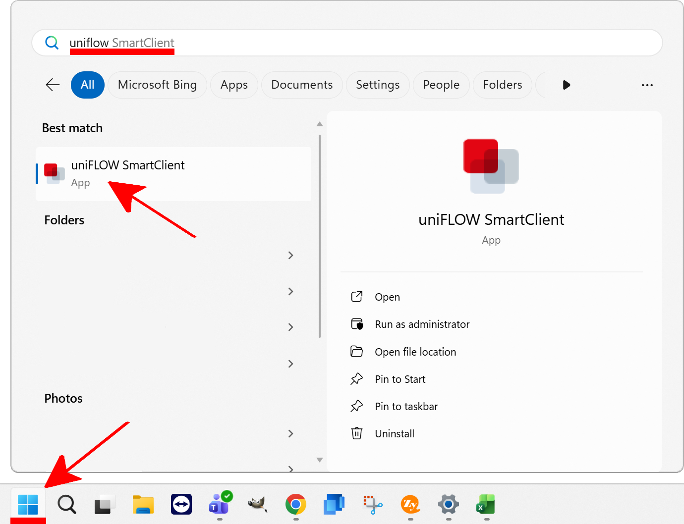Viewport: 684px width, 524px height.
Task: Expand the first chevron under Photos heading
Action: click(x=291, y=433)
